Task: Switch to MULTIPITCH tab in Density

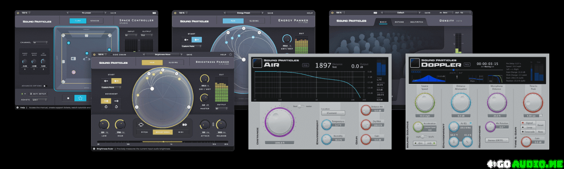Action: pyautogui.click(x=416, y=22)
